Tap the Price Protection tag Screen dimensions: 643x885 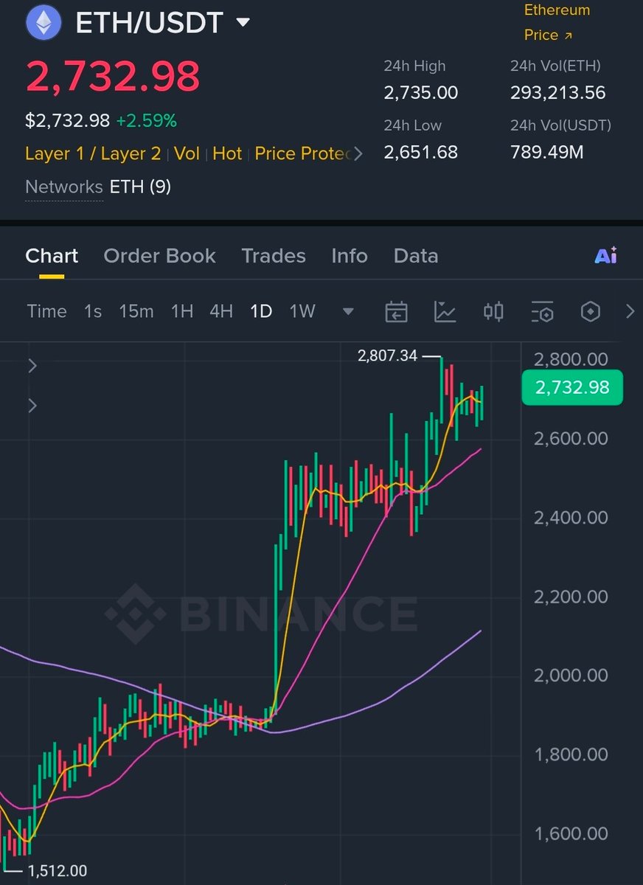pyautogui.click(x=303, y=153)
